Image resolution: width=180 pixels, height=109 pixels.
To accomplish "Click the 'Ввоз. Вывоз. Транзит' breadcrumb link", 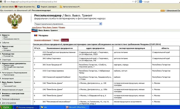I will (x=50, y=27).
